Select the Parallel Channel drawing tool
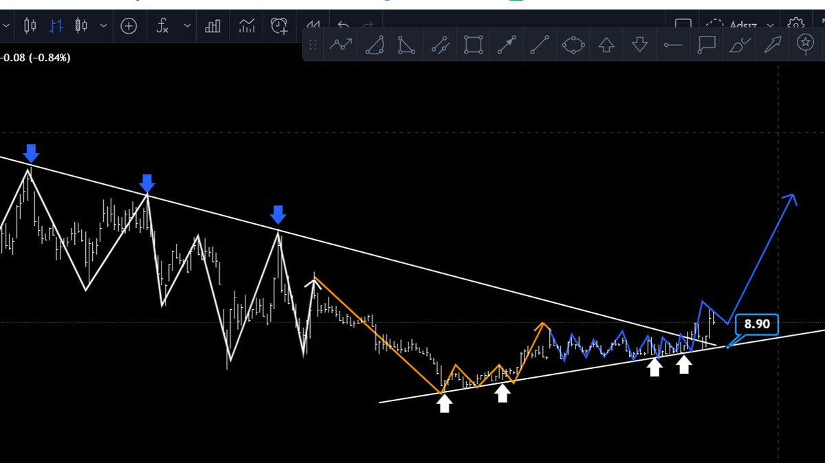The image size is (825, 463). click(x=440, y=45)
